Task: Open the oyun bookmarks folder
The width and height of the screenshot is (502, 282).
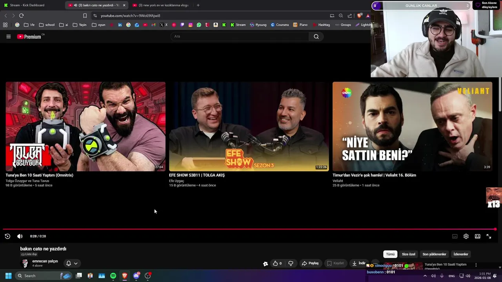Action: (x=98, y=25)
